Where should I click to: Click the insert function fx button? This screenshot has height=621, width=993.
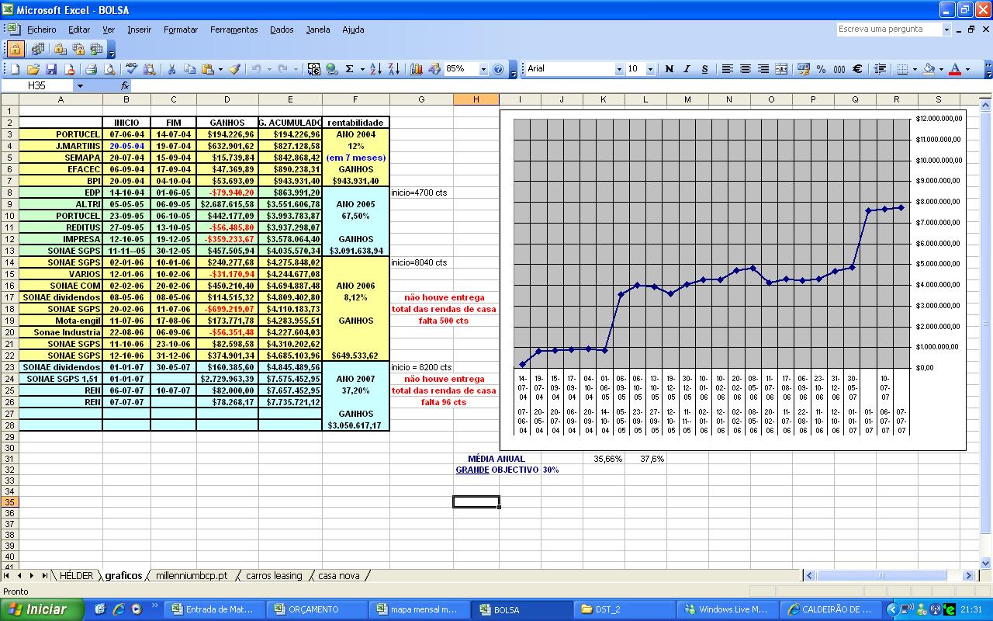coord(125,85)
